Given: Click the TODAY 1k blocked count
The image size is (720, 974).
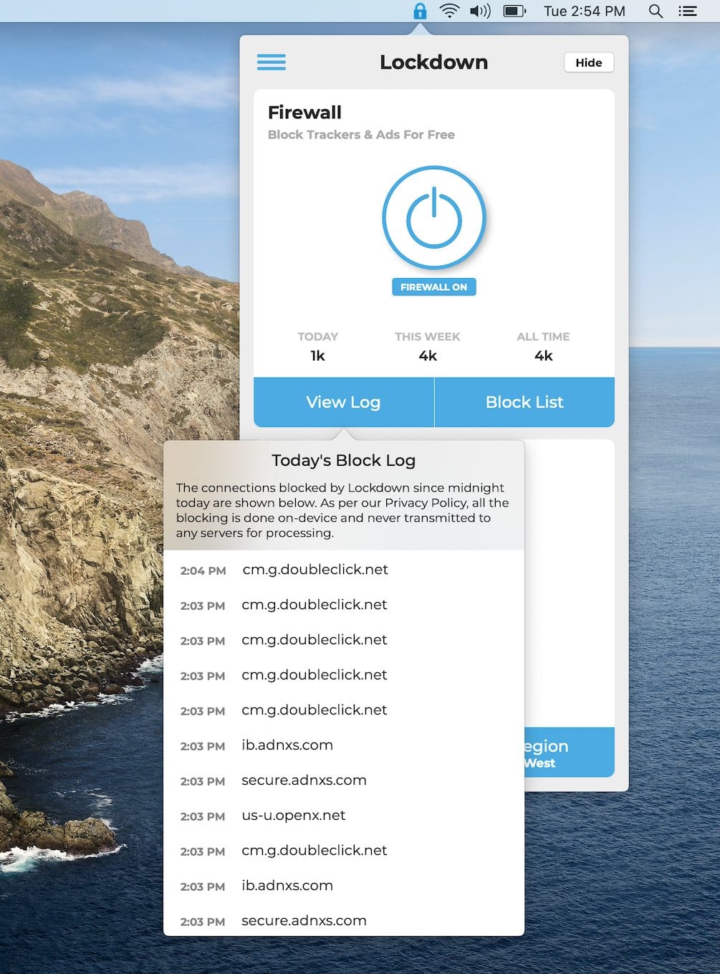Looking at the screenshot, I should [x=317, y=347].
